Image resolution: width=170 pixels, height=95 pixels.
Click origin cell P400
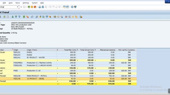[20, 71]
